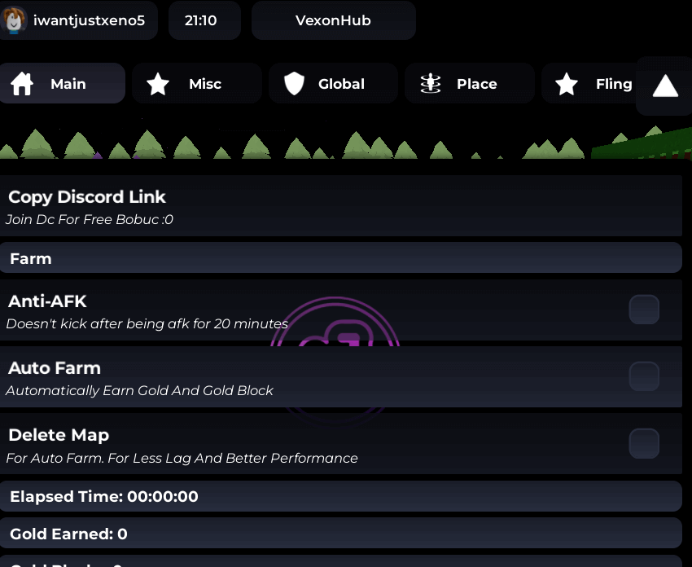Click the username iwantjustxeno5 label
The image size is (692, 567).
coord(90,20)
